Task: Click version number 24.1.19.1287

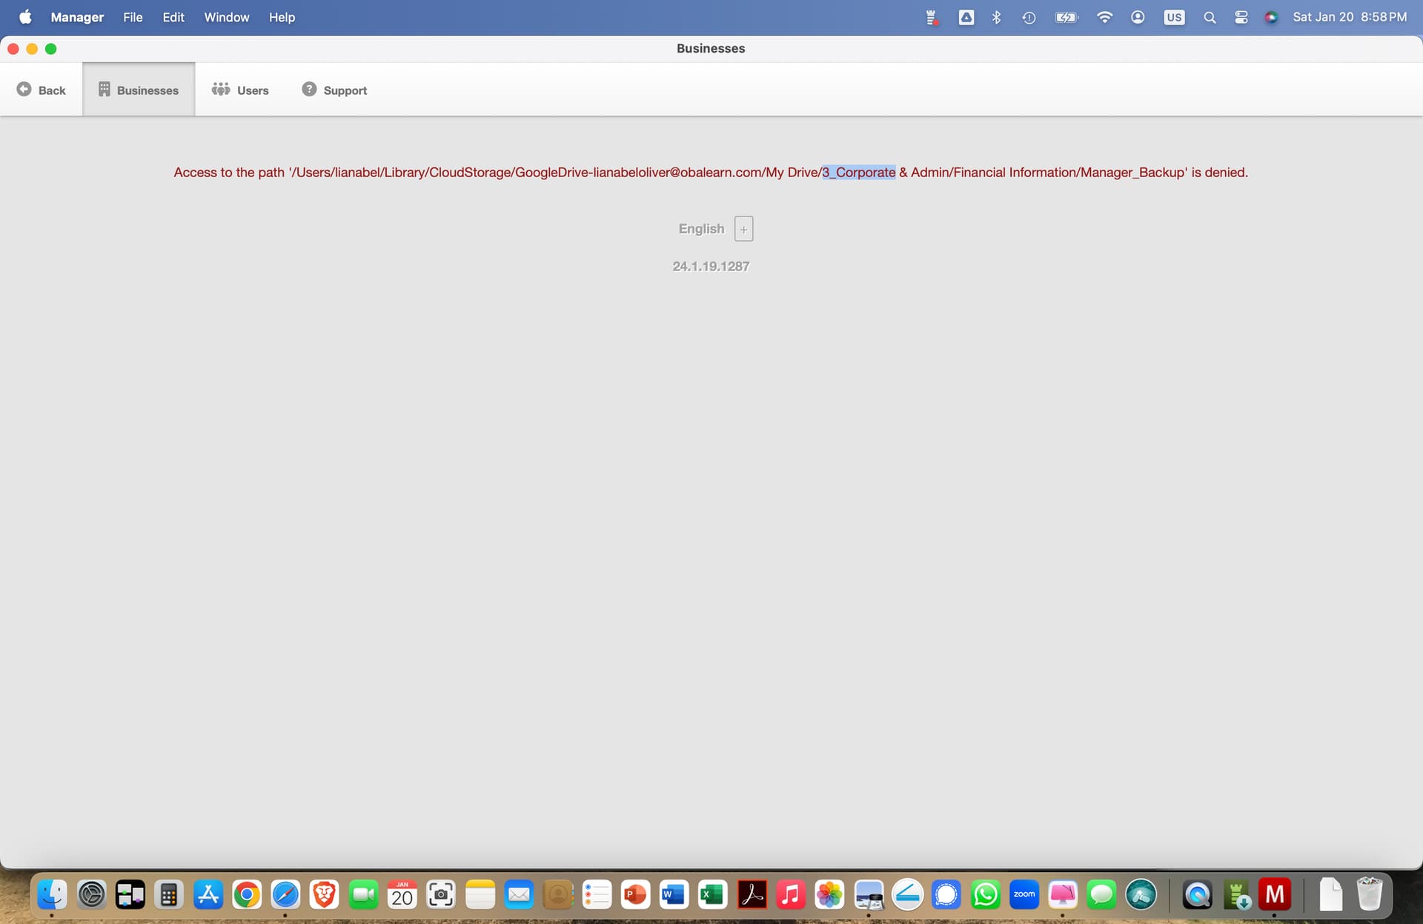Action: pos(711,266)
